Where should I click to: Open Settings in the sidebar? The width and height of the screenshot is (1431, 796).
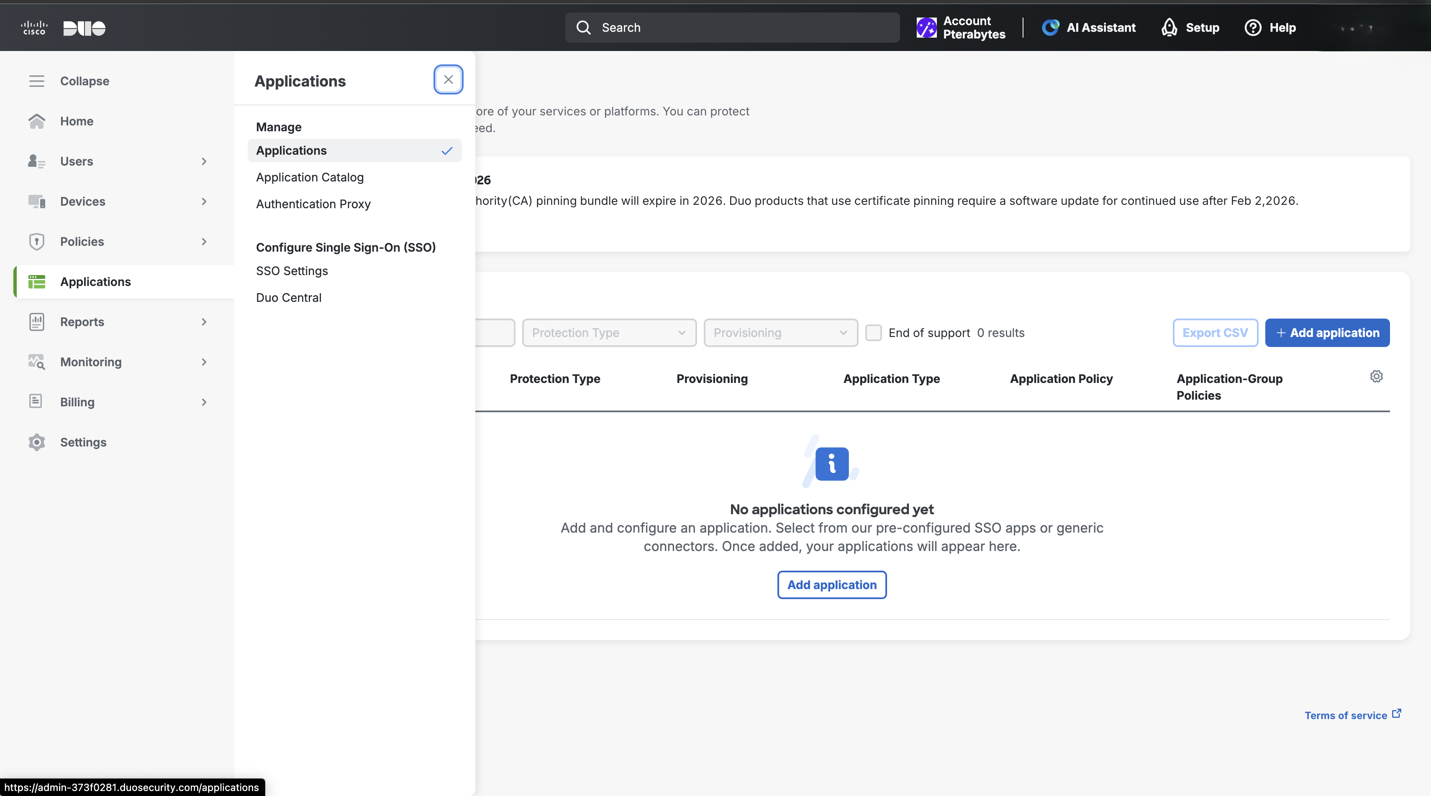[83, 442]
